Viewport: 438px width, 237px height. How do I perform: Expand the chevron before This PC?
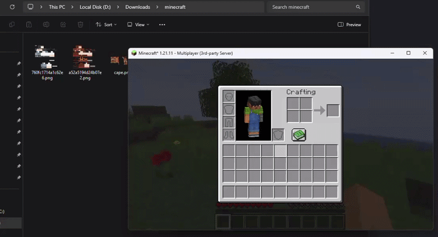(x=41, y=7)
